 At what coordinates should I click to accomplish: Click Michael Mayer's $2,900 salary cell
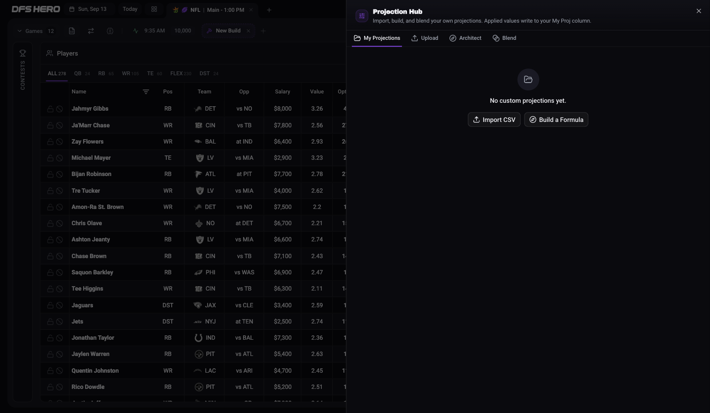point(282,158)
